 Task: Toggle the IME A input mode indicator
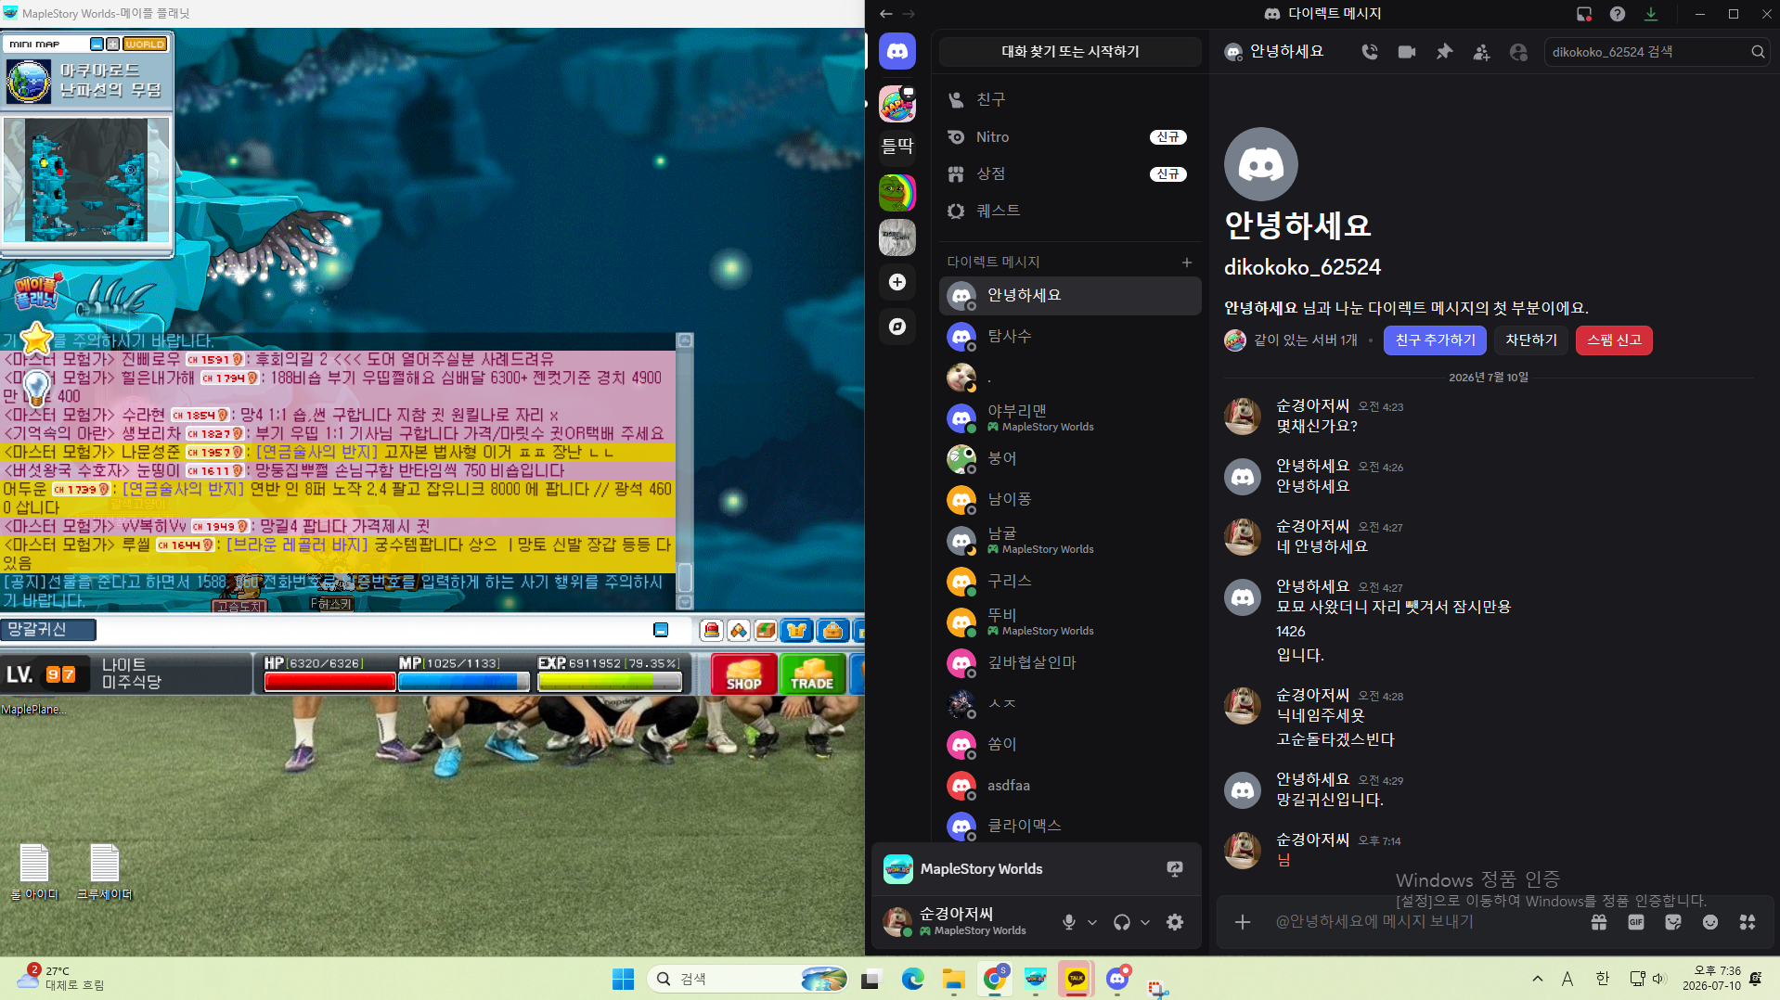[x=1567, y=979]
